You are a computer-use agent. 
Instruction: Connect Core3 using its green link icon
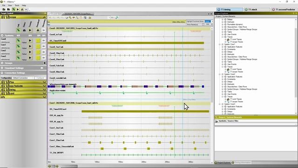click(x=19, y=58)
